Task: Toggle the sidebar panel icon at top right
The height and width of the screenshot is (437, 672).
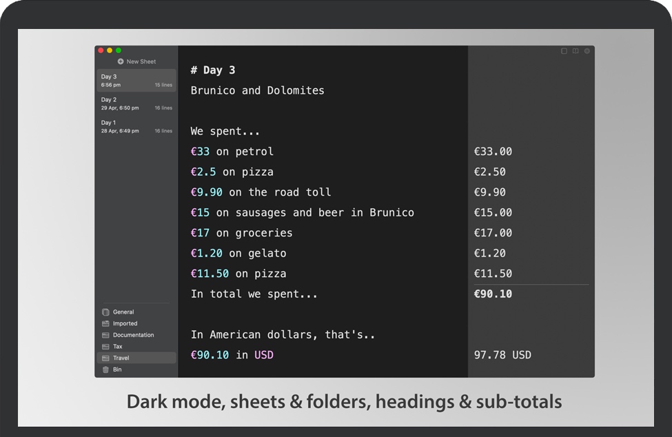Action: tap(564, 51)
